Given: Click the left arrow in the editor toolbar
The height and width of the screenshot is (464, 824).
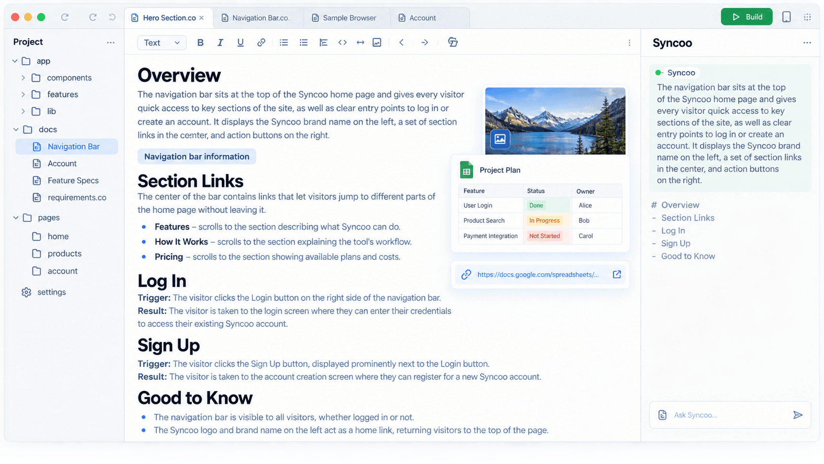Looking at the screenshot, I should pyautogui.click(x=401, y=42).
